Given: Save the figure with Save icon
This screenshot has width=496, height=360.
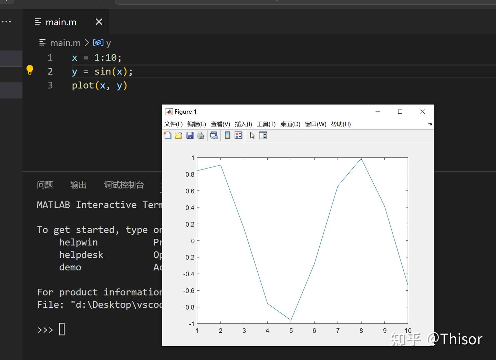Looking at the screenshot, I should pos(190,135).
